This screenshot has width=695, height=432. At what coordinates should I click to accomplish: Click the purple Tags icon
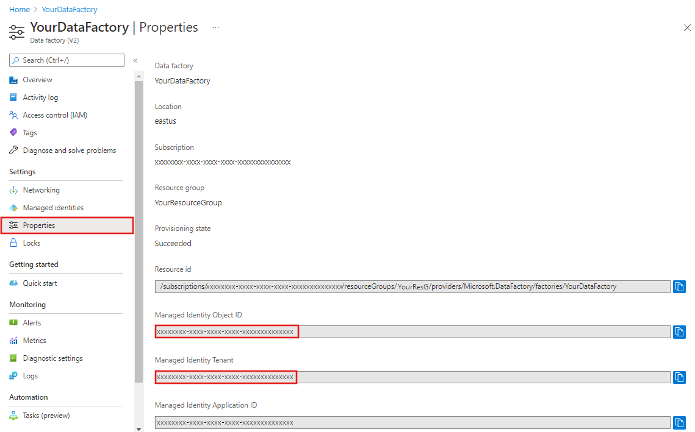point(14,132)
